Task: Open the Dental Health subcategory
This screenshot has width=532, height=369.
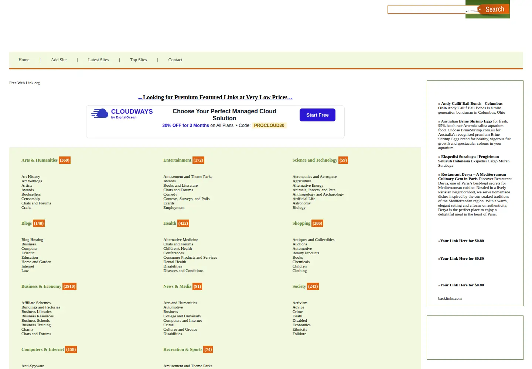Action: [x=175, y=262]
